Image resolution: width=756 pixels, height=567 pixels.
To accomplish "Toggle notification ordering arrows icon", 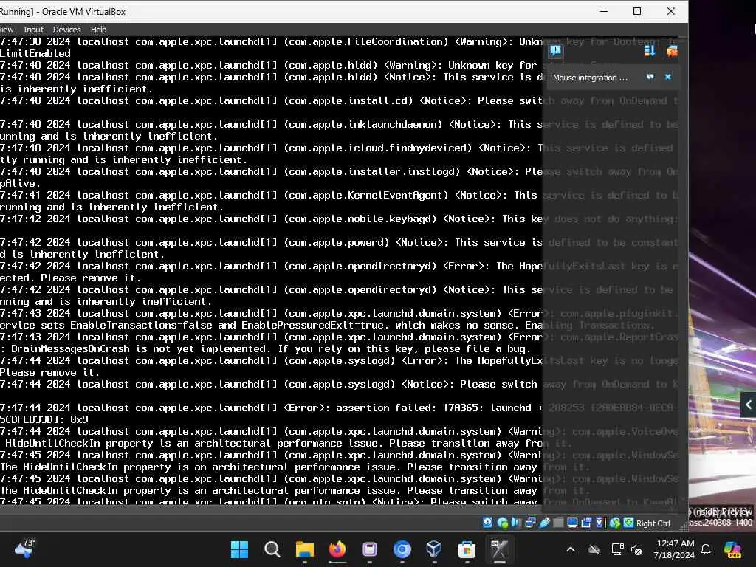I will (650, 50).
